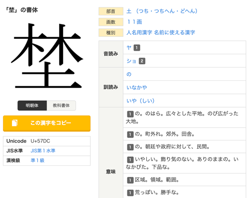Click the この漢字をコピー button
Screen dimensions: 248x198
click(47, 123)
